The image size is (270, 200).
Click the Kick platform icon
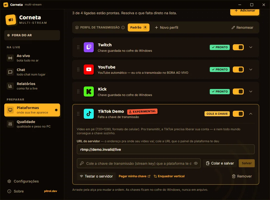coord(89,91)
